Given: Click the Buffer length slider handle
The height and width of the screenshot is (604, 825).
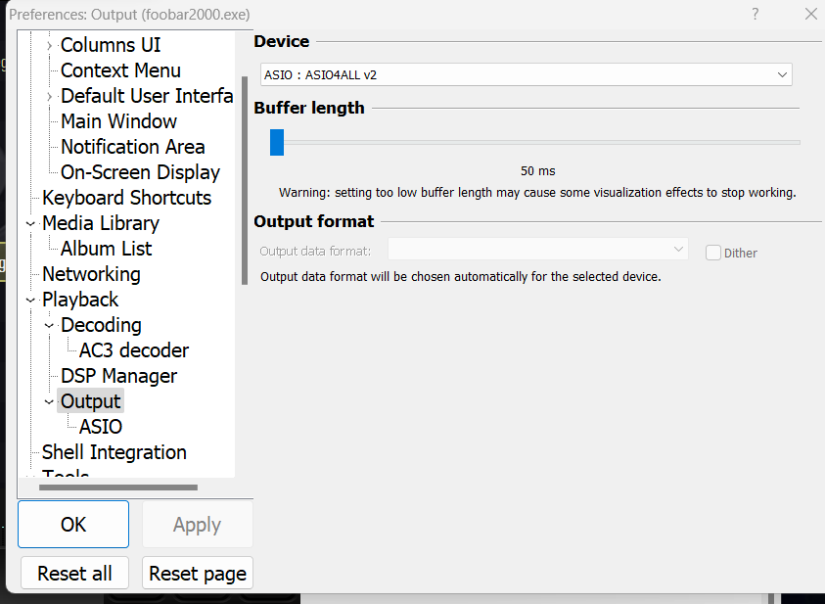Looking at the screenshot, I should (277, 142).
